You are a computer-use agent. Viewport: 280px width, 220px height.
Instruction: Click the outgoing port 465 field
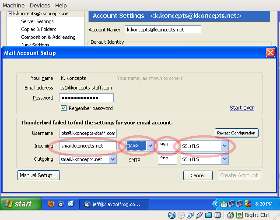pyautogui.click(x=167, y=159)
